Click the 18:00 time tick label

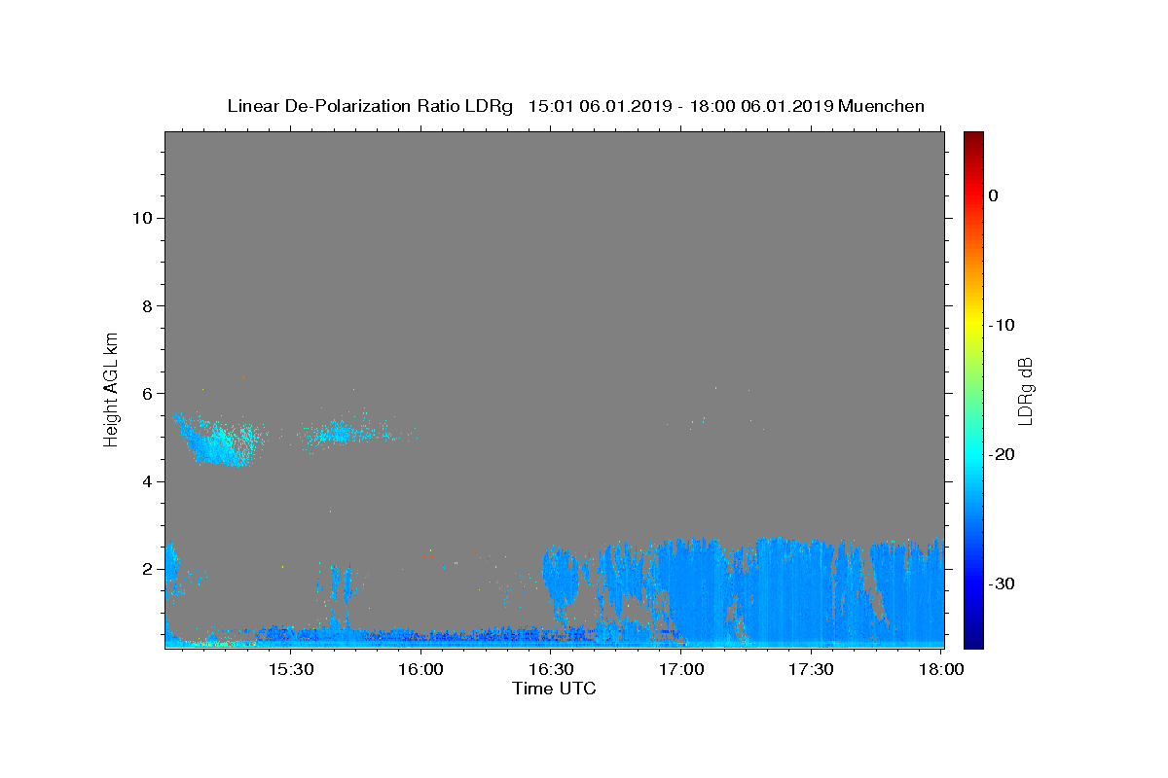tap(941, 670)
